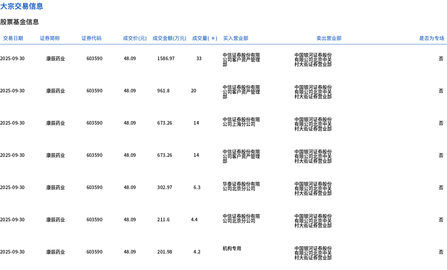Click the buyer 客户资产管理部 in the 1586.97 row
Screen dimensions: 447x270
241,60
